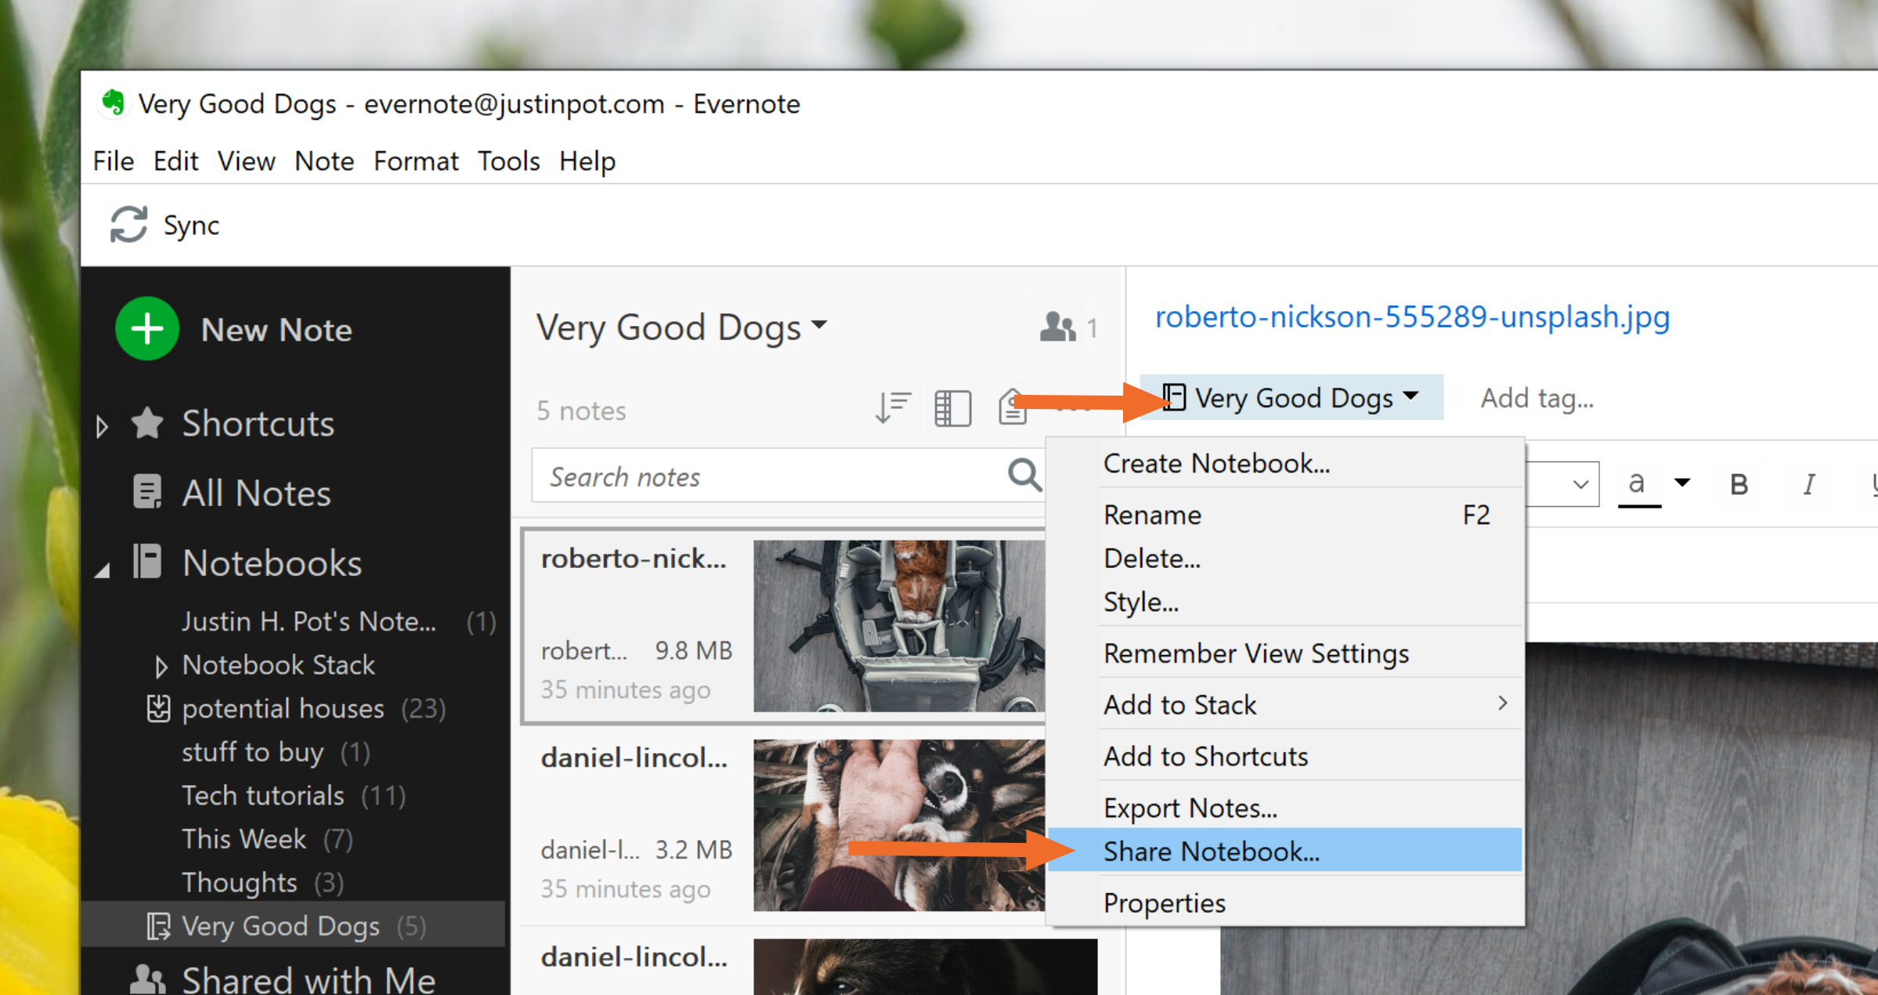Image resolution: width=1878 pixels, height=995 pixels.
Task: Click the Sync circular arrows icon
Action: (128, 225)
